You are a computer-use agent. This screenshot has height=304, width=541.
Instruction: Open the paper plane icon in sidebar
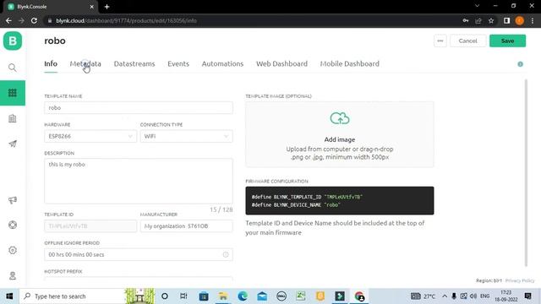click(13, 144)
